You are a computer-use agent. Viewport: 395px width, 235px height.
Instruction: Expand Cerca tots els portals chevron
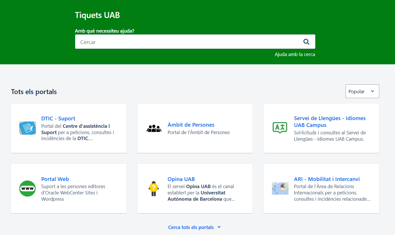219,227
